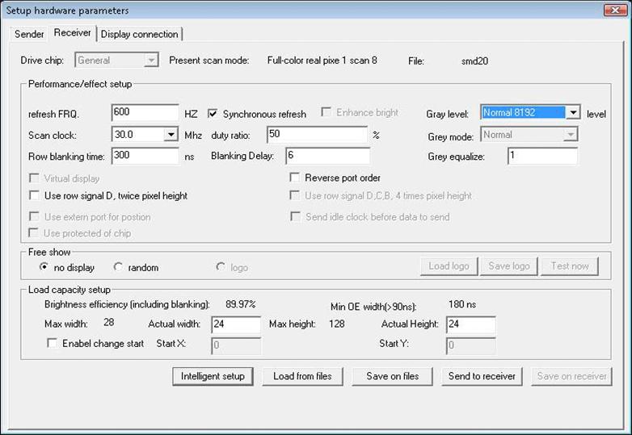The height and width of the screenshot is (435, 632).
Task: Click Save on files button
Action: tap(392, 376)
